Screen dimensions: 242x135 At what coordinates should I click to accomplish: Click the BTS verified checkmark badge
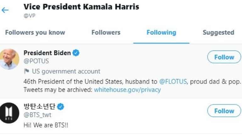pyautogui.click(x=60, y=106)
